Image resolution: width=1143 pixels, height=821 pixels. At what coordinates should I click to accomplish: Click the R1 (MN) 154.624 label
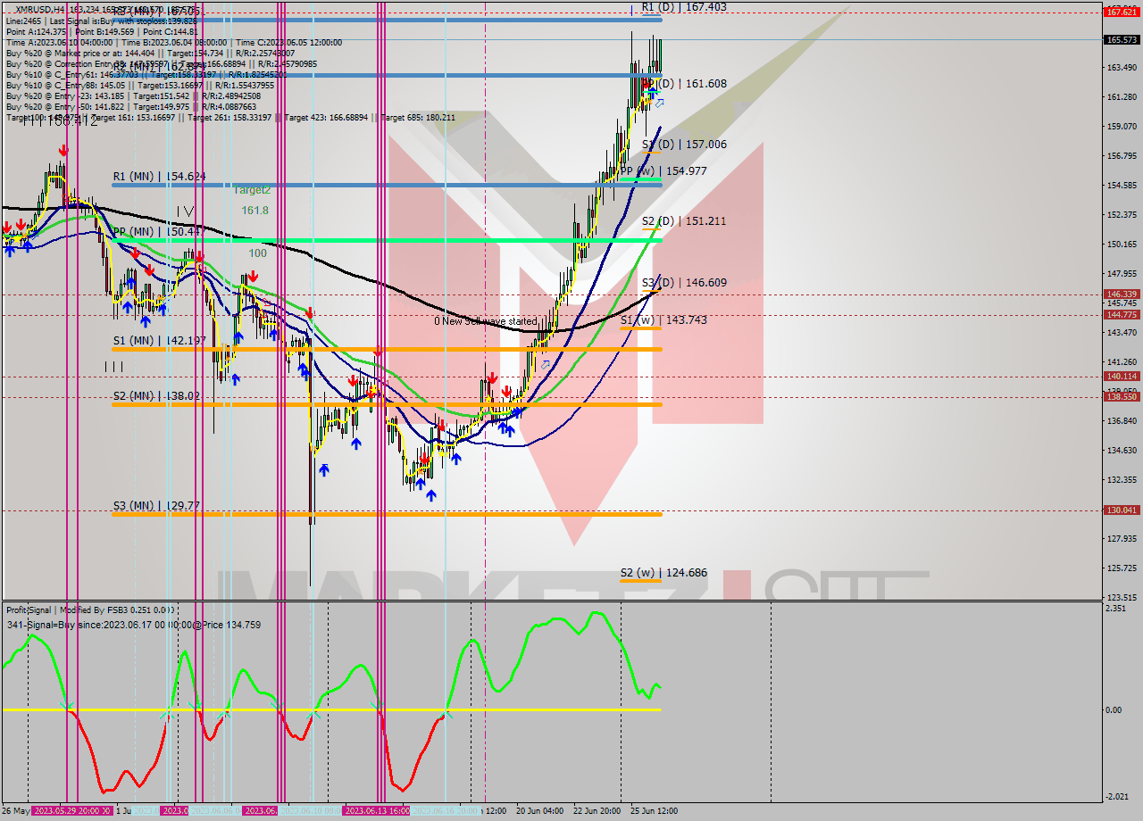(x=159, y=177)
